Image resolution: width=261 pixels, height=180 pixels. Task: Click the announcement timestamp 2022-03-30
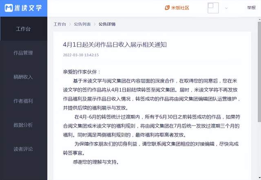coord(81,55)
